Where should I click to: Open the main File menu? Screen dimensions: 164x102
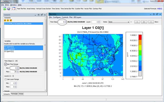[3, 5]
